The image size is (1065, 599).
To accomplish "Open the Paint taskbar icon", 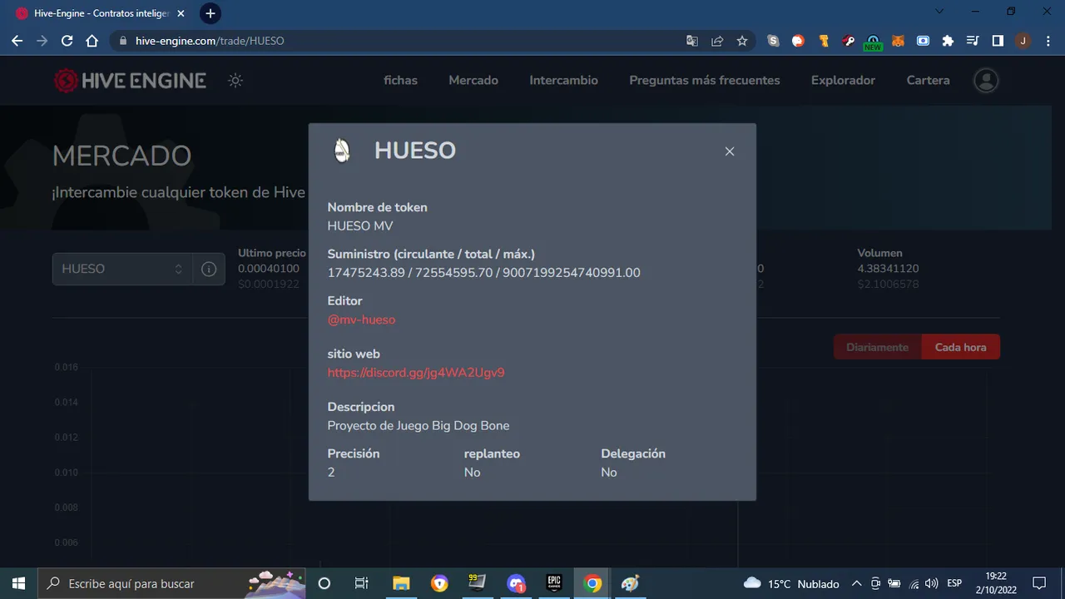I will coord(631,583).
